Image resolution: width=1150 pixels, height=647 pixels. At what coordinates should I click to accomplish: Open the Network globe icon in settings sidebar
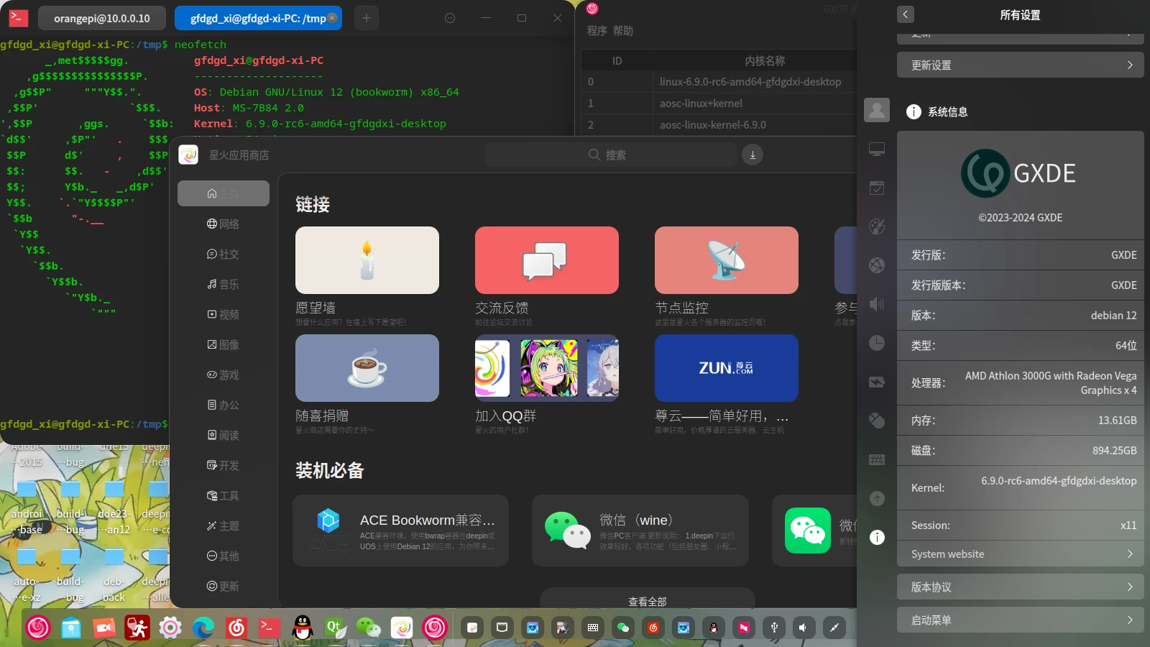click(877, 265)
